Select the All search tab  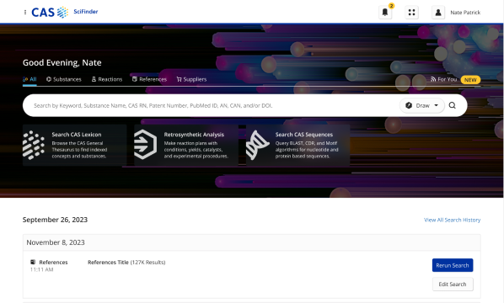click(x=29, y=79)
